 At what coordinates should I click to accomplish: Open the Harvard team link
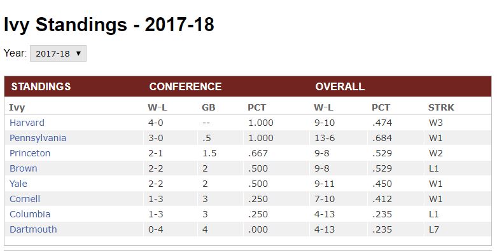(x=27, y=123)
